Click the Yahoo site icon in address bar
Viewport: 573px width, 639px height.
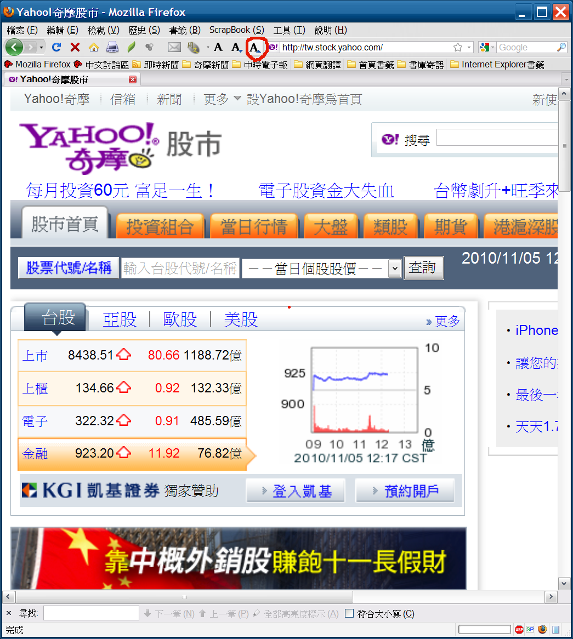click(x=273, y=47)
